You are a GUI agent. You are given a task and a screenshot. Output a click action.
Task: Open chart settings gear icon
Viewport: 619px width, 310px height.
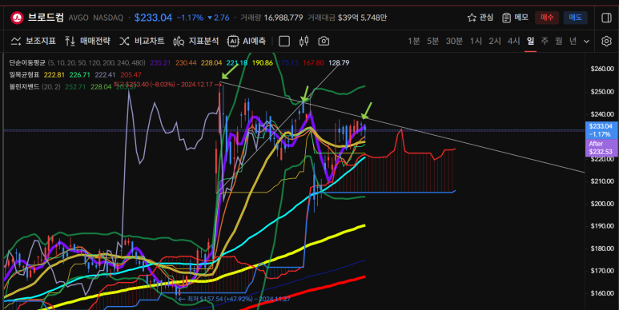(606, 41)
